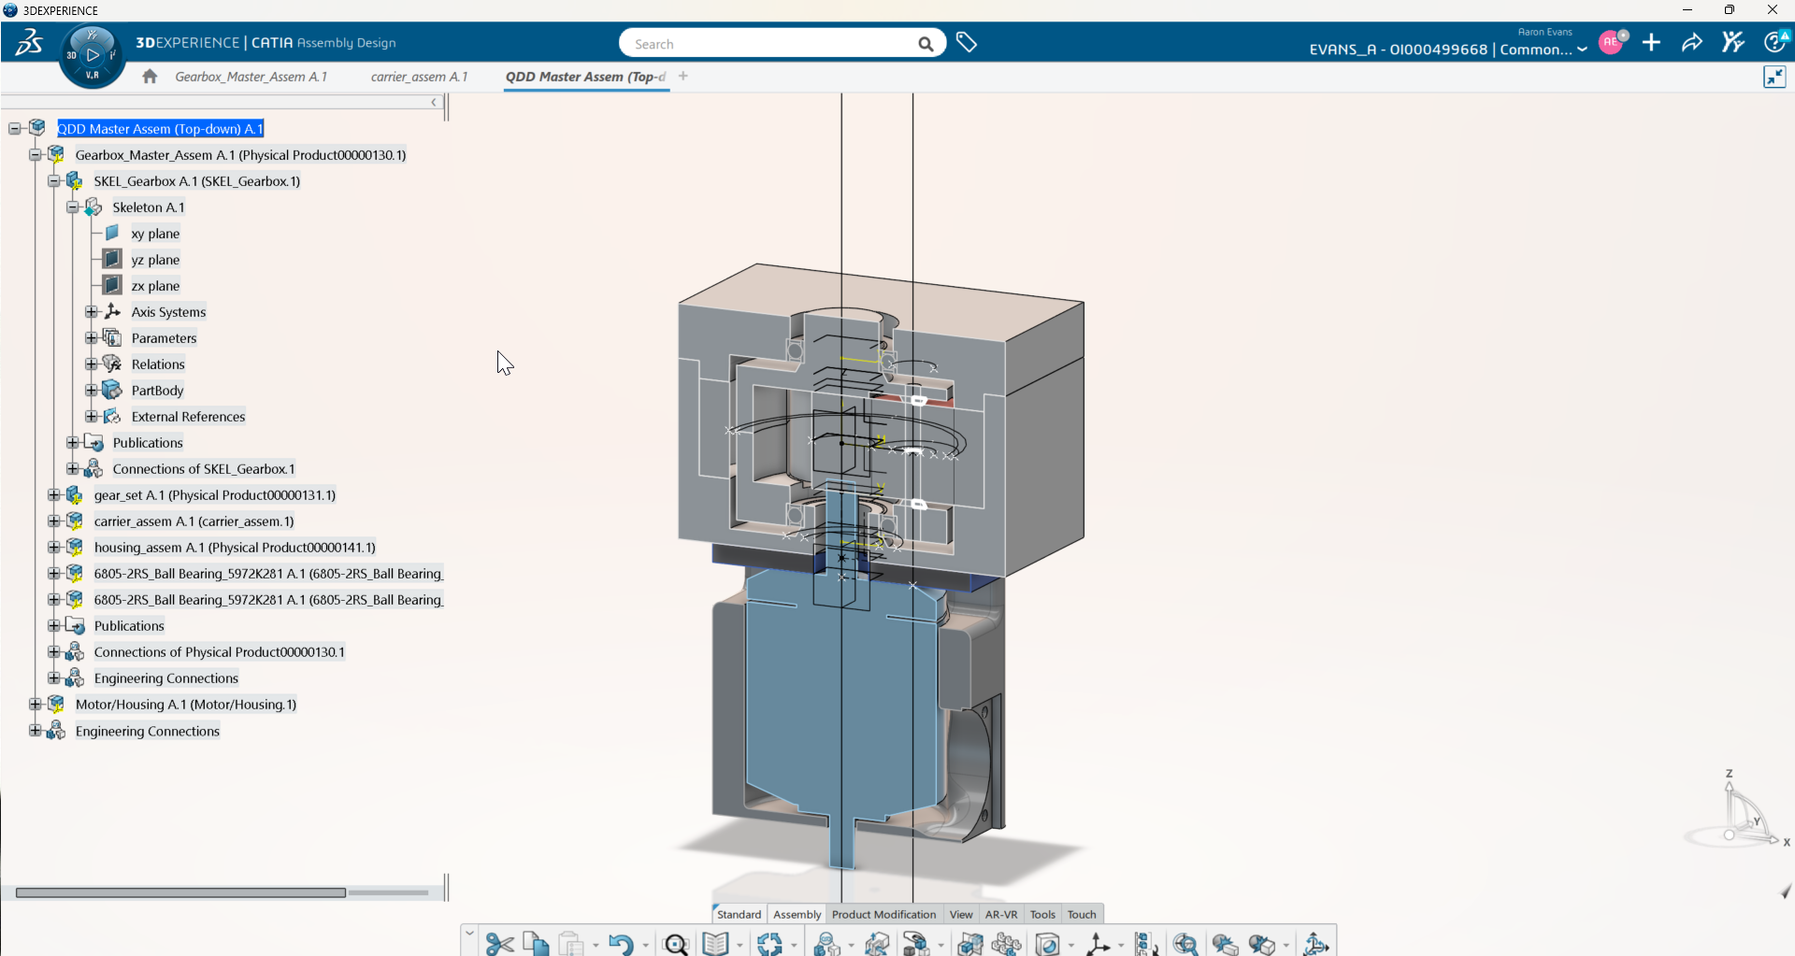Open the View toolbar tab

pos(961,914)
